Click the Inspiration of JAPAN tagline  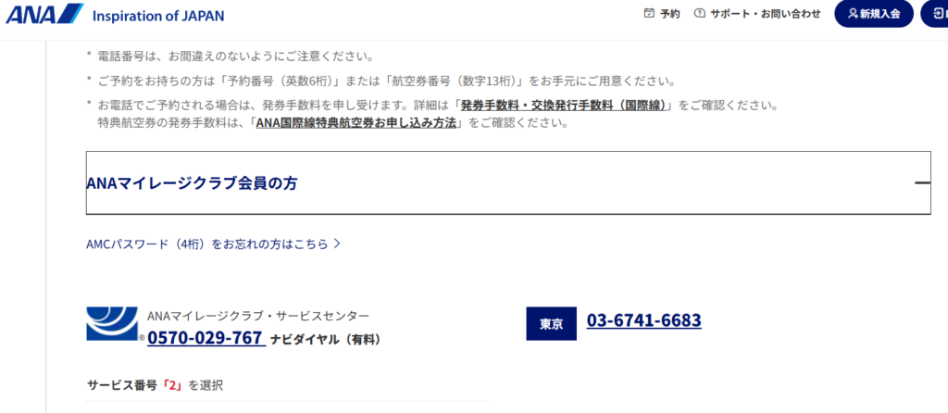(158, 16)
